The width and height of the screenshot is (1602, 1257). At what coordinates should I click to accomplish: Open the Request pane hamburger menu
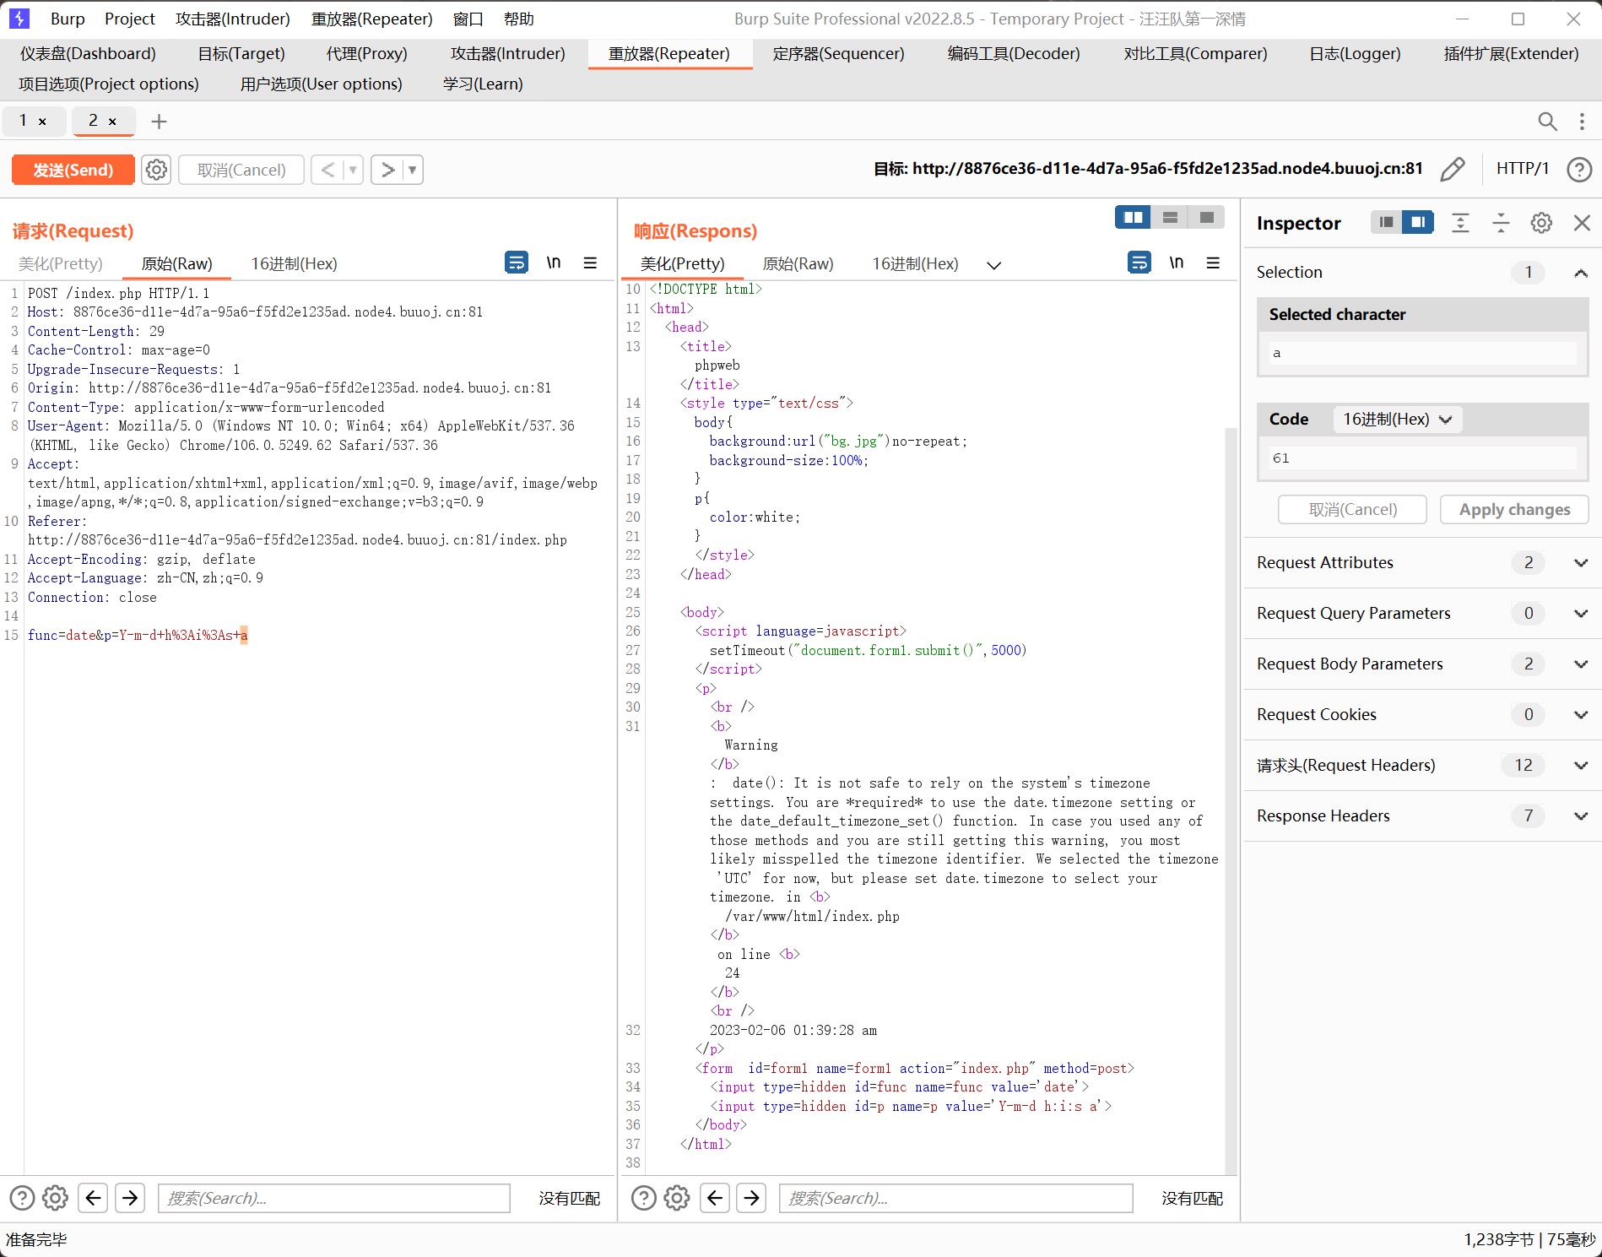[x=590, y=263]
